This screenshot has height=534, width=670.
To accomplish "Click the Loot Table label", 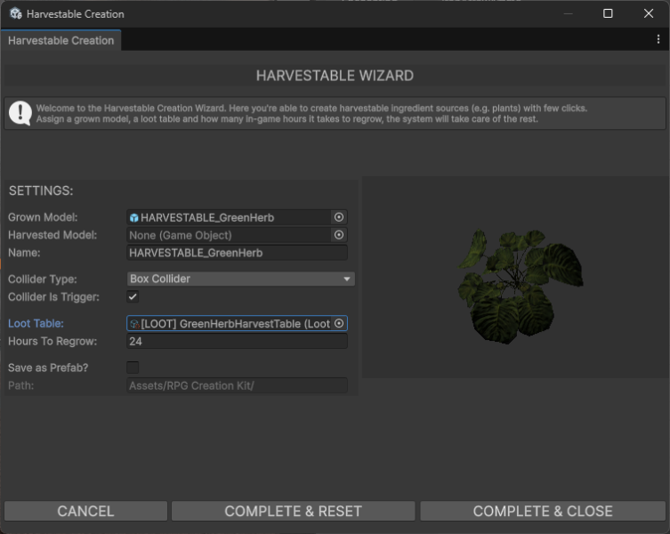I will 36,323.
